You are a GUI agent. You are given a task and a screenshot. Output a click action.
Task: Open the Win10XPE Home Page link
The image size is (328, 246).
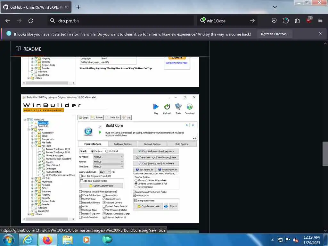click(x=176, y=63)
